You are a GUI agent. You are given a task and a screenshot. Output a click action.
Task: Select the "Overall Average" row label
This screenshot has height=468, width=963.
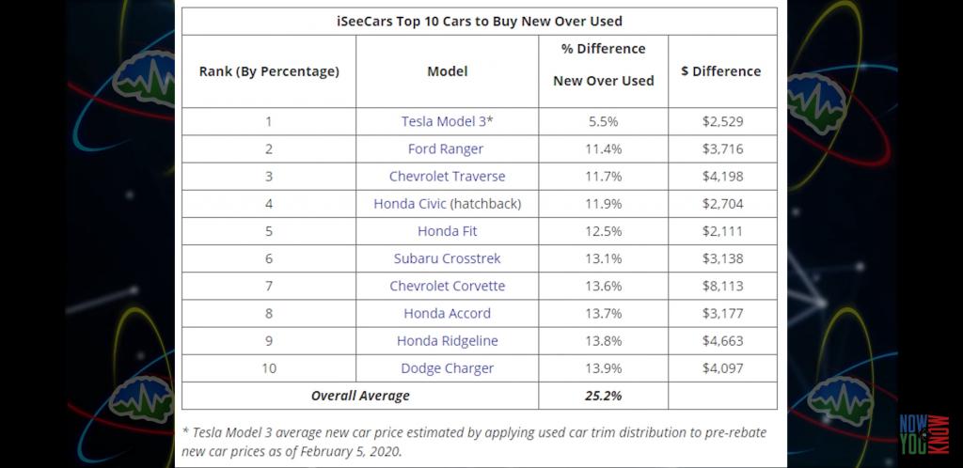point(360,396)
